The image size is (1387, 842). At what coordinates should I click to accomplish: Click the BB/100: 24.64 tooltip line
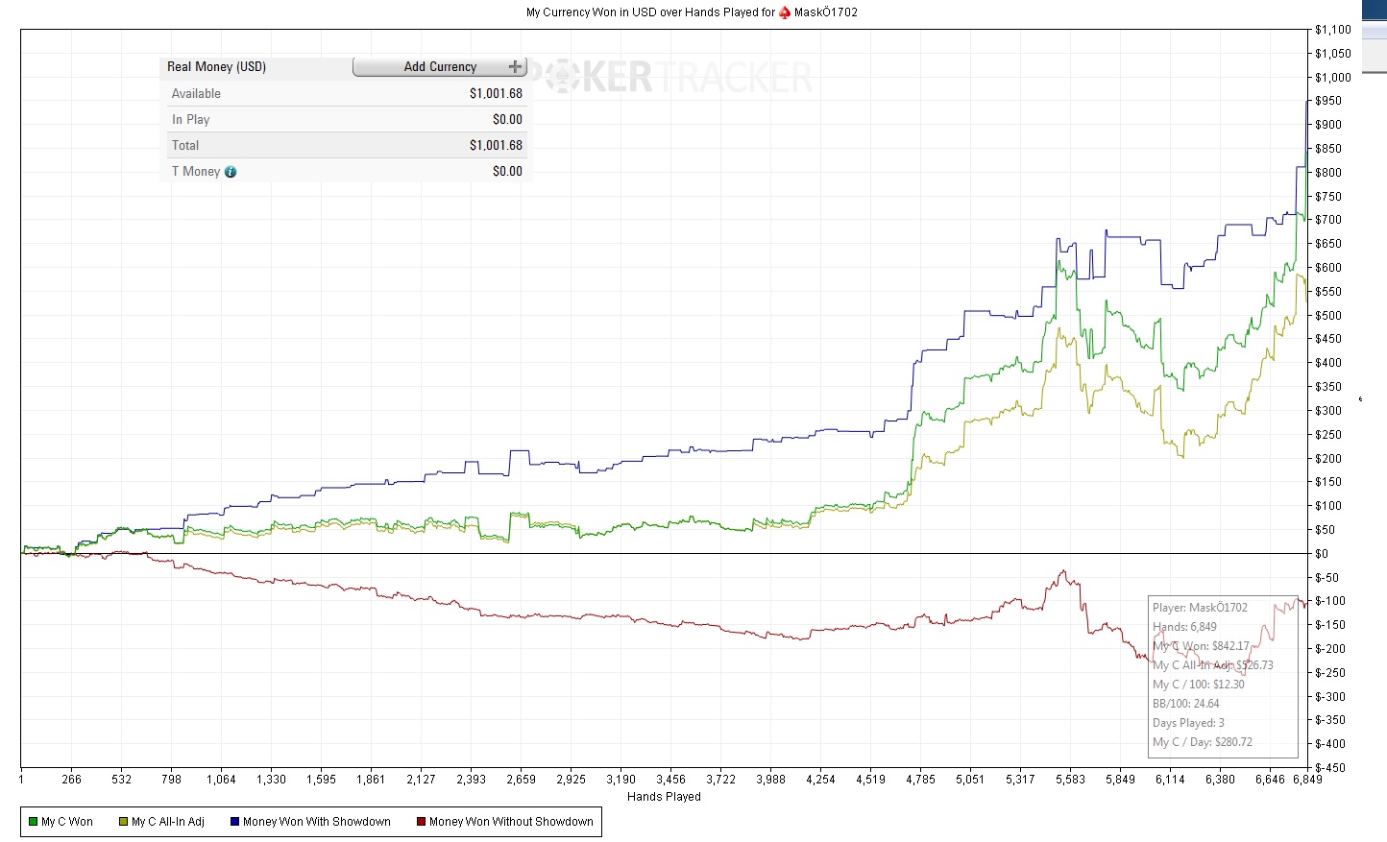click(1186, 704)
